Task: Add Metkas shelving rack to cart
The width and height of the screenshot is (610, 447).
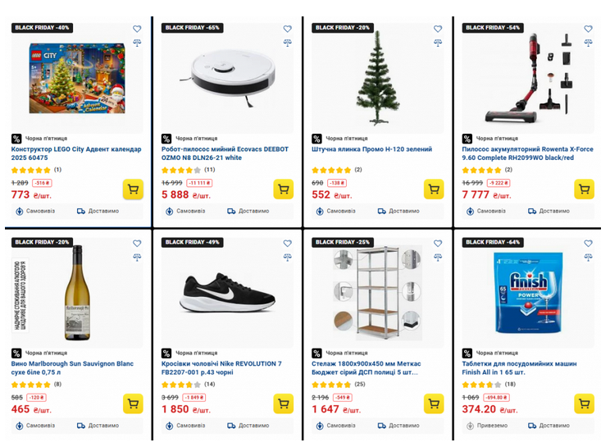Action: 434,404
